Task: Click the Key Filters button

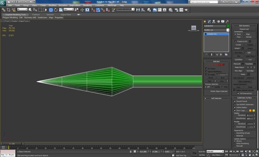Action: pos(217,155)
